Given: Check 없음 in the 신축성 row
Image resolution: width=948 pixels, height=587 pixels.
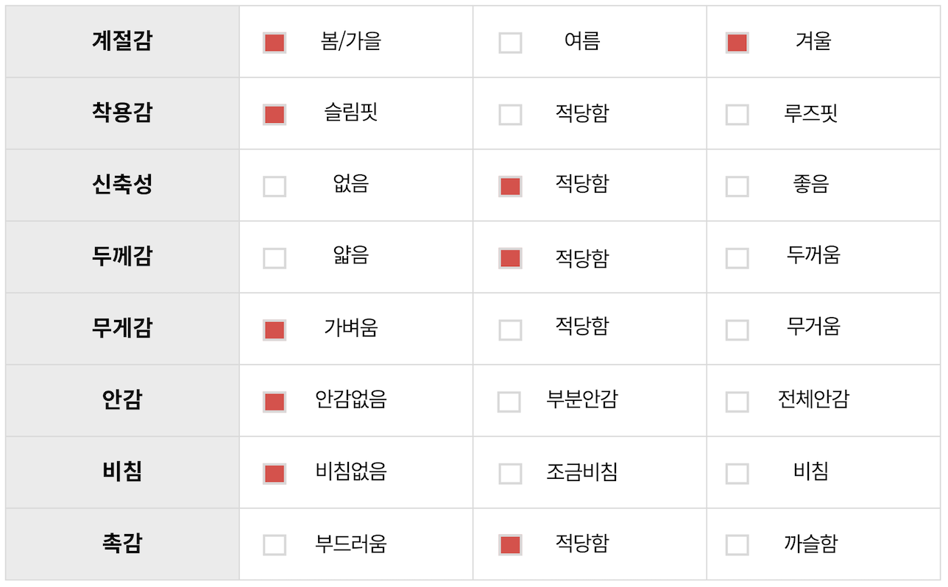Looking at the screenshot, I should (x=275, y=186).
